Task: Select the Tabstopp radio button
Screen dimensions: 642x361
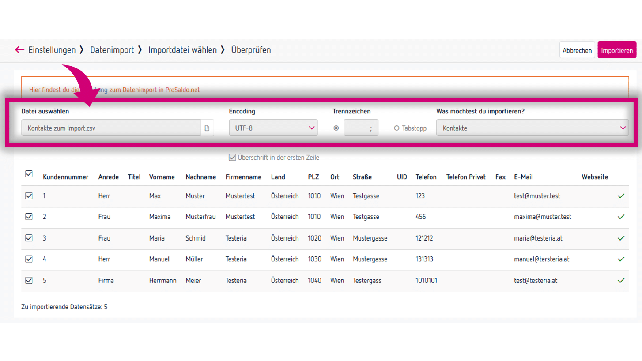Action: pyautogui.click(x=397, y=128)
